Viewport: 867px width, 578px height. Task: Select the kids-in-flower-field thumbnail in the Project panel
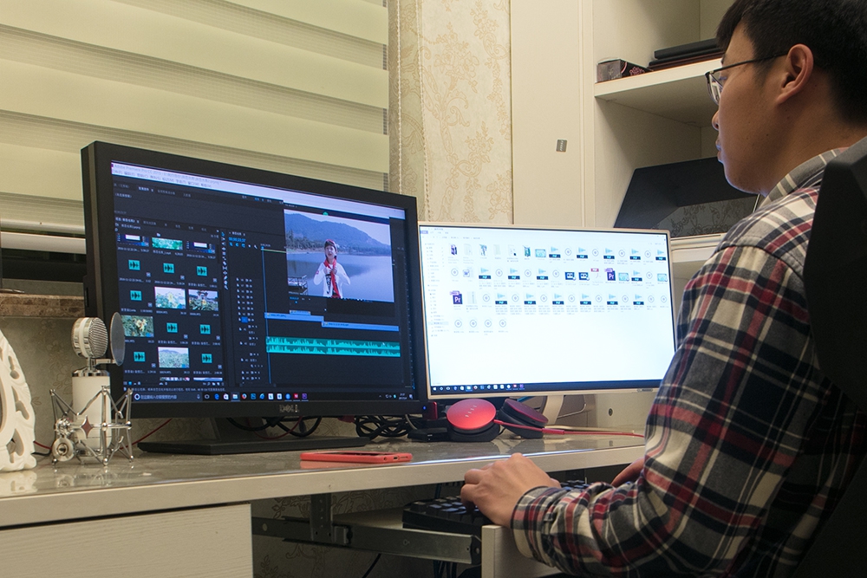pos(204,300)
